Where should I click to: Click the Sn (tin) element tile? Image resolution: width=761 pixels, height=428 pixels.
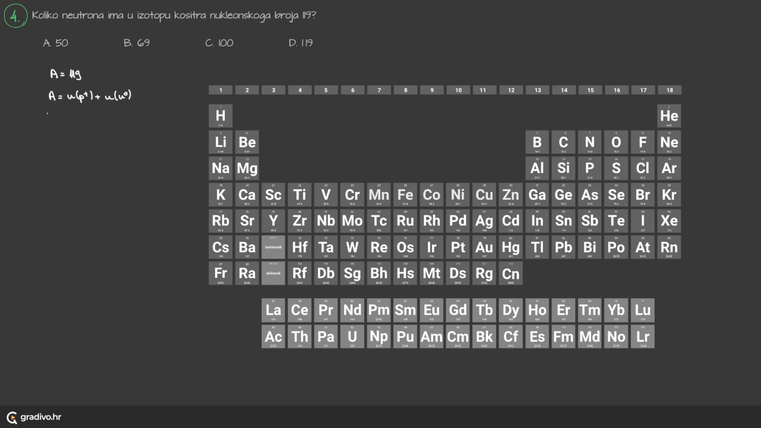[563, 221]
